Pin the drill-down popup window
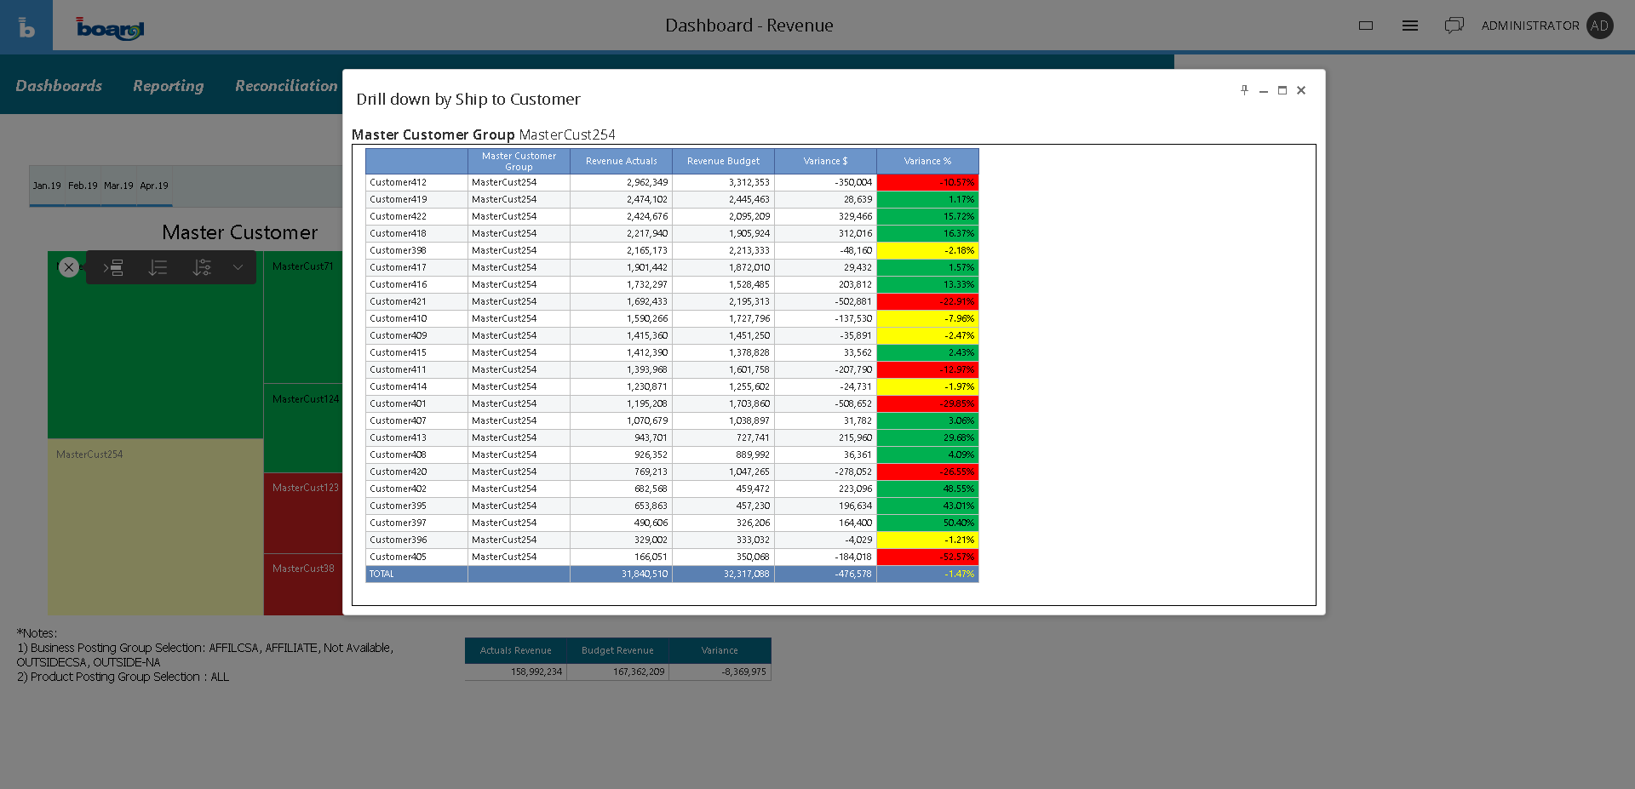This screenshot has width=1635, height=789. (x=1244, y=90)
